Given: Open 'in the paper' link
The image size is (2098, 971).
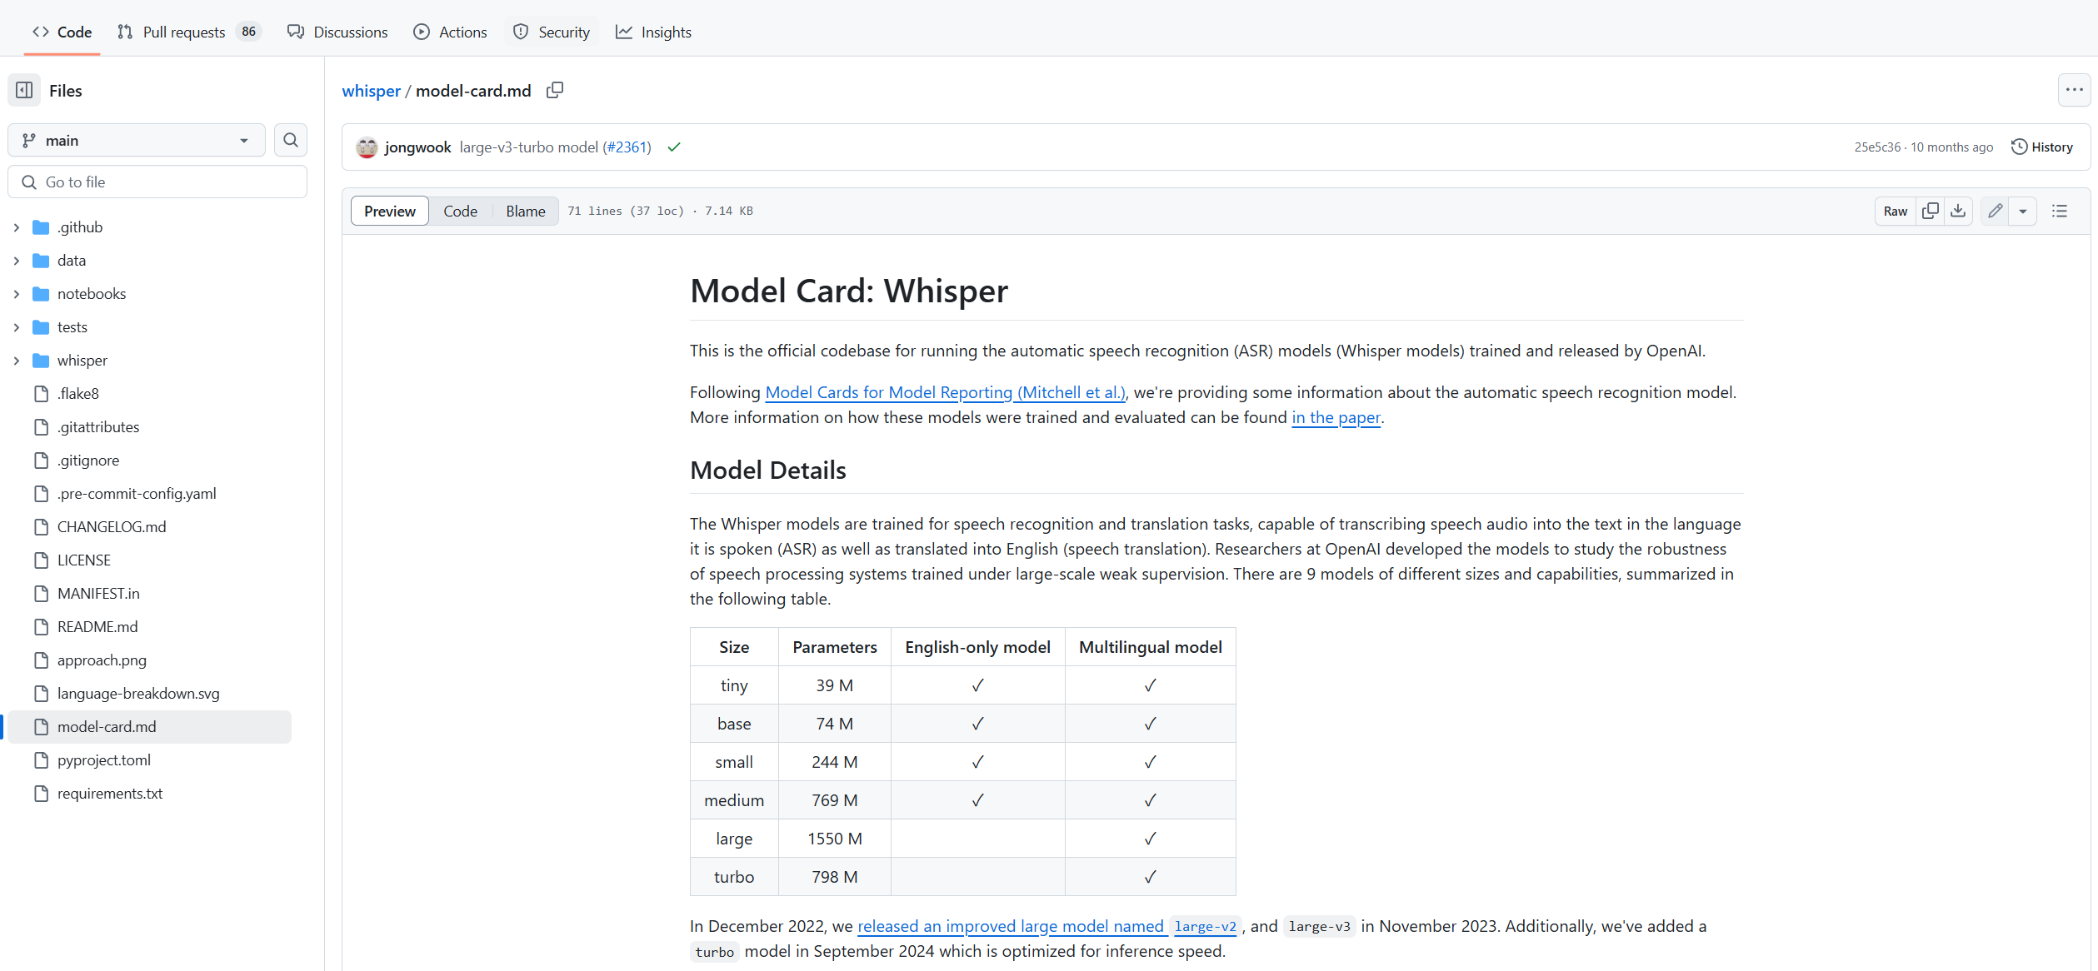Looking at the screenshot, I should click(x=1336, y=417).
